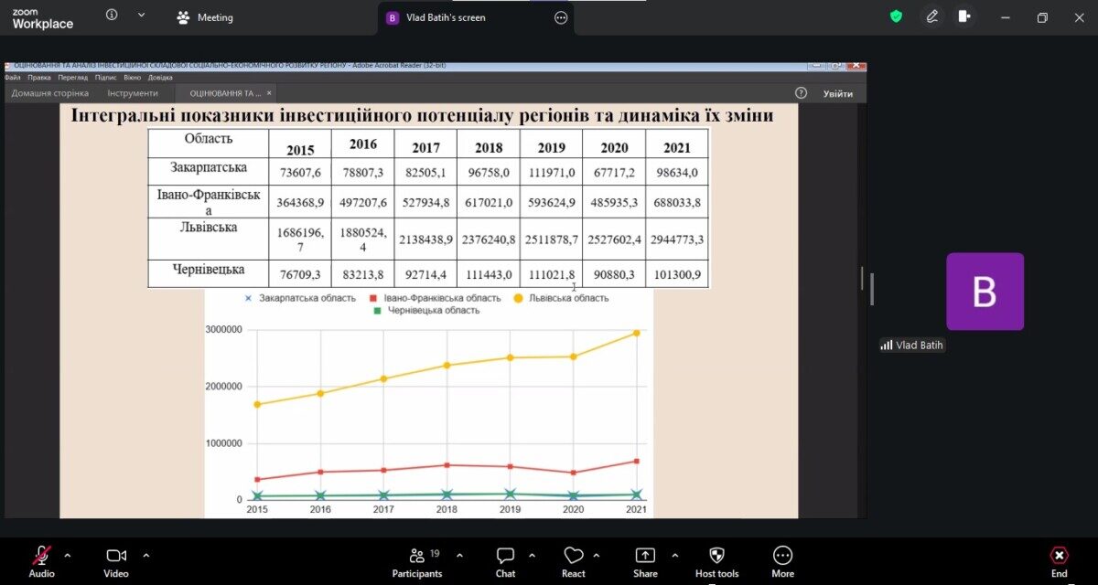The width and height of the screenshot is (1098, 585).
Task: Toggle the Video camera on
Action: point(116,556)
